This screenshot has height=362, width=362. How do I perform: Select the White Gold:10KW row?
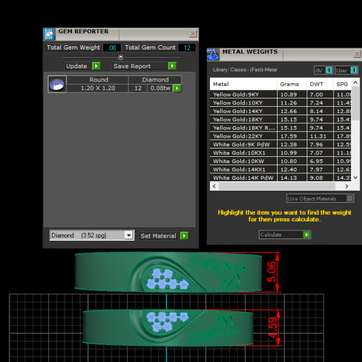[x=243, y=162]
